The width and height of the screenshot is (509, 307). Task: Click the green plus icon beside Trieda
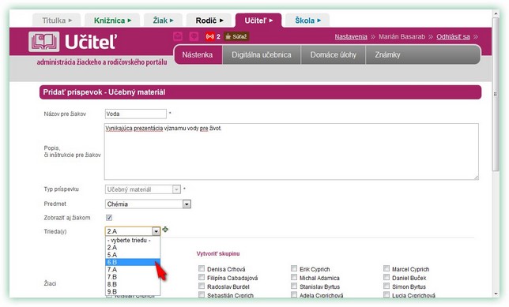tap(165, 230)
